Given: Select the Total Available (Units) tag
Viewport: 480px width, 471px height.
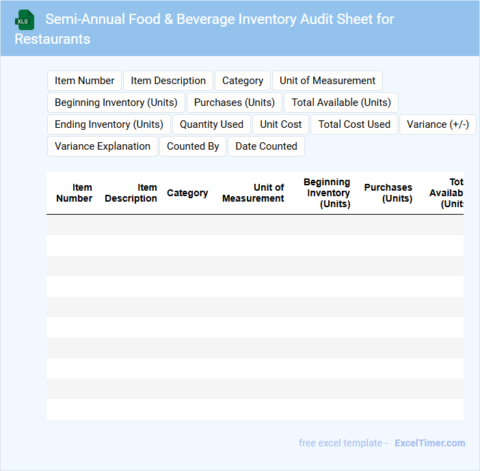Looking at the screenshot, I should [341, 103].
